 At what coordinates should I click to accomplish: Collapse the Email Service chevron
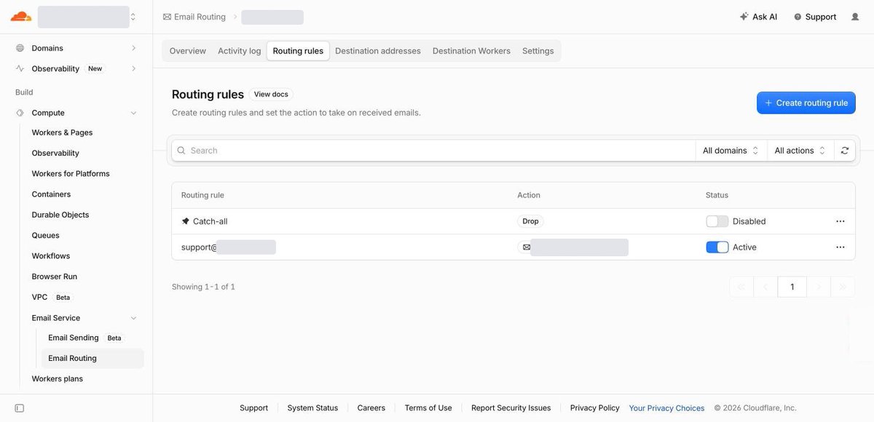coord(133,318)
